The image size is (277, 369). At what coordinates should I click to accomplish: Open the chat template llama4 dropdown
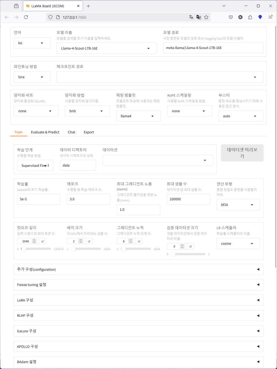coord(138,116)
